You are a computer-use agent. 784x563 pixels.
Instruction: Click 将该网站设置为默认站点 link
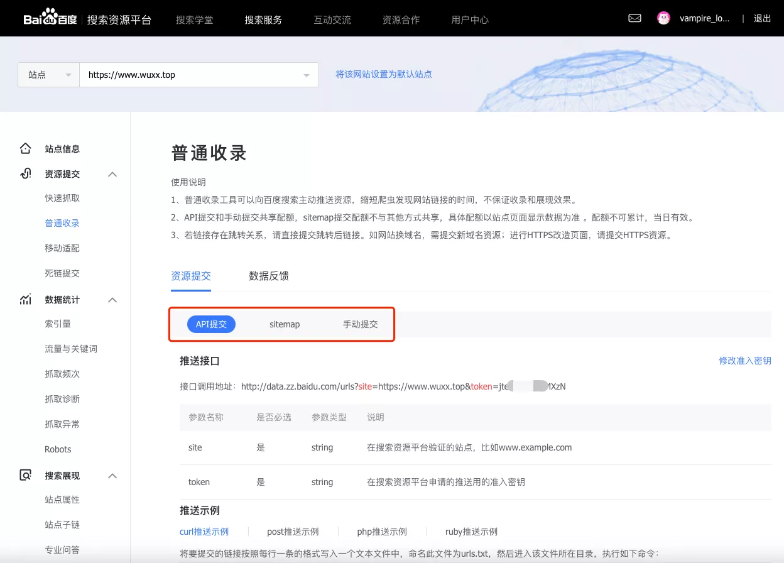click(x=384, y=74)
